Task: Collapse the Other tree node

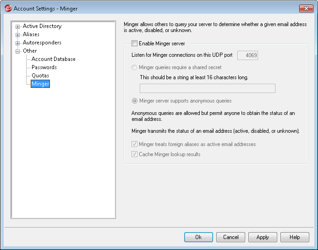Action: pyautogui.click(x=18, y=51)
